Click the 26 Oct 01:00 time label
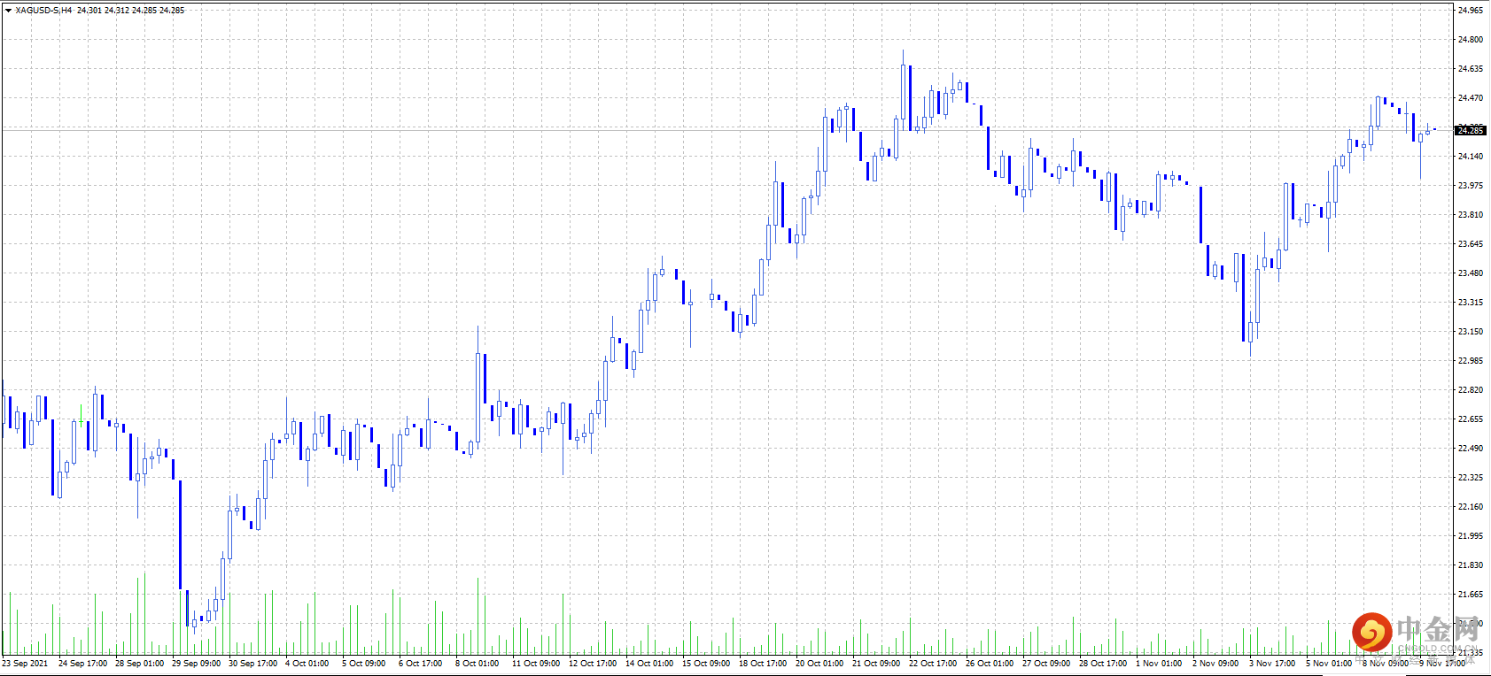Image resolution: width=1491 pixels, height=676 pixels. pyautogui.click(x=990, y=664)
